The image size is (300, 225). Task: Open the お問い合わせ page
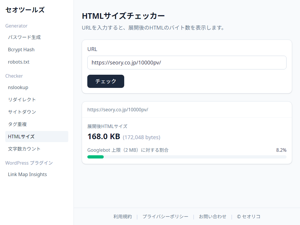point(213,217)
